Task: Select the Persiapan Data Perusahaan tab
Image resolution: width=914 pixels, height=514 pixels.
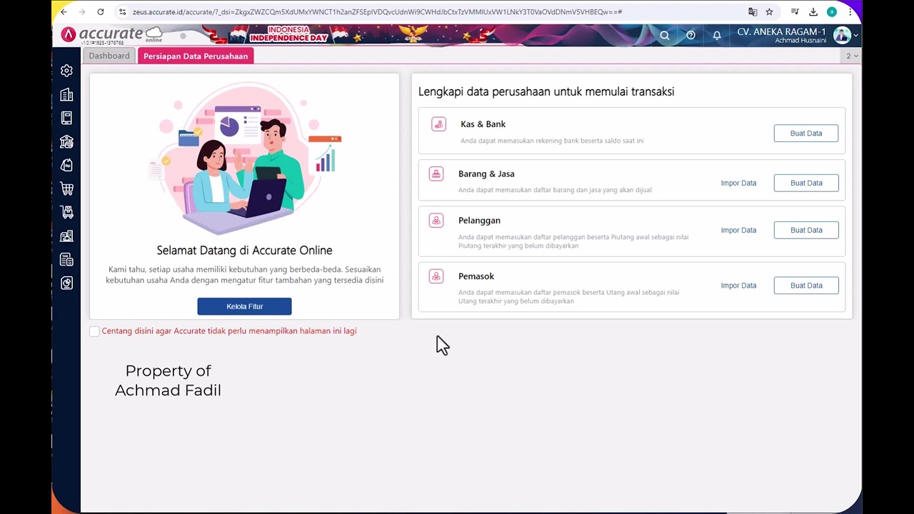Action: [x=196, y=56]
